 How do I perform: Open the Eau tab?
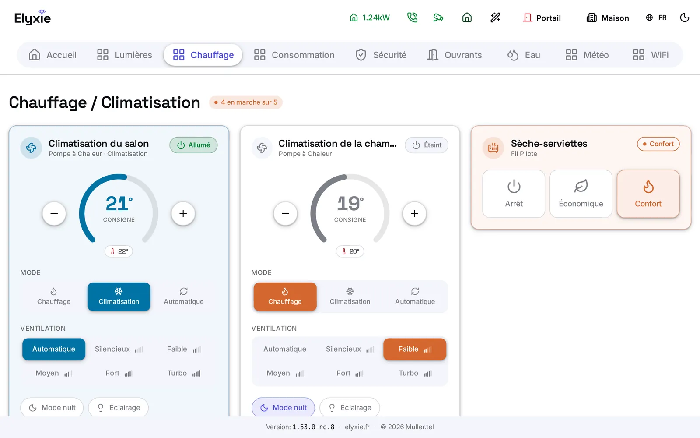pos(524,55)
